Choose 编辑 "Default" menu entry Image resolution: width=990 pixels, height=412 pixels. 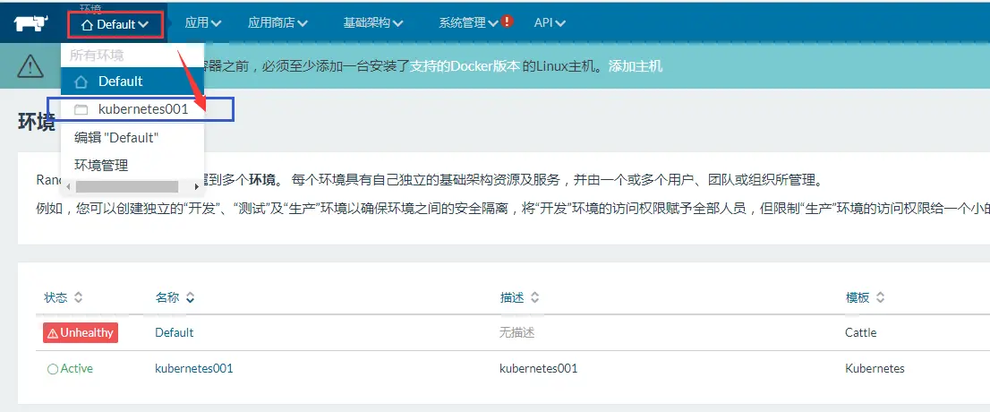(x=116, y=138)
